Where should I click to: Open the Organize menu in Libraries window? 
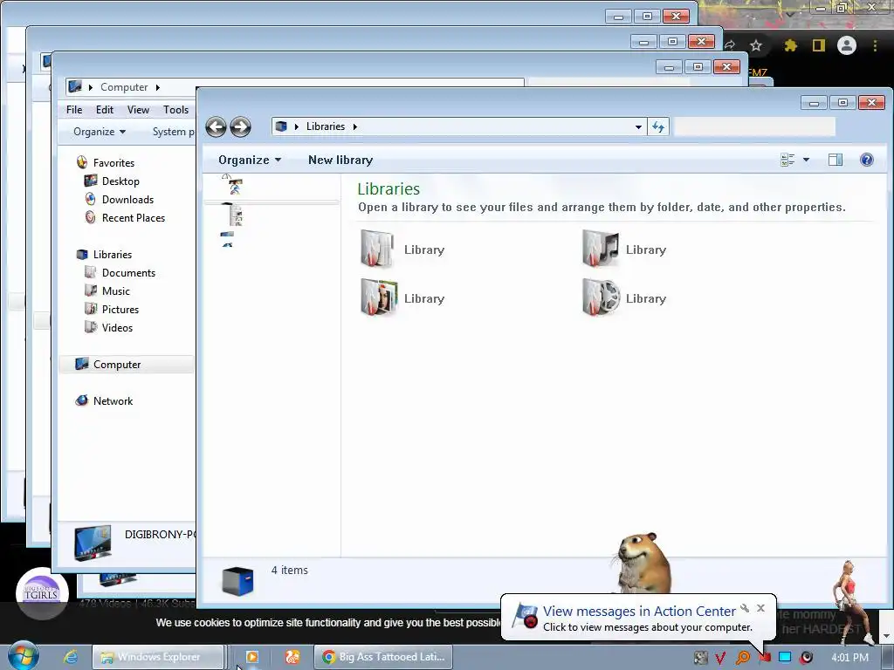click(x=250, y=161)
